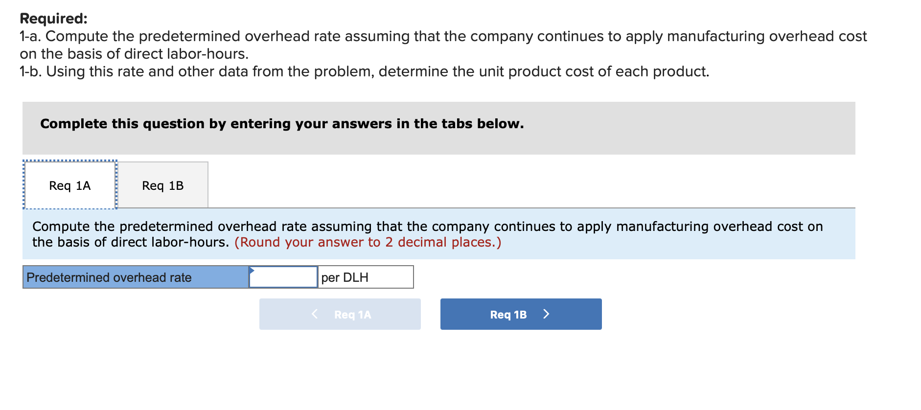Click the blue triangle marker in answer cell
The height and width of the screenshot is (410, 921).
(x=252, y=270)
